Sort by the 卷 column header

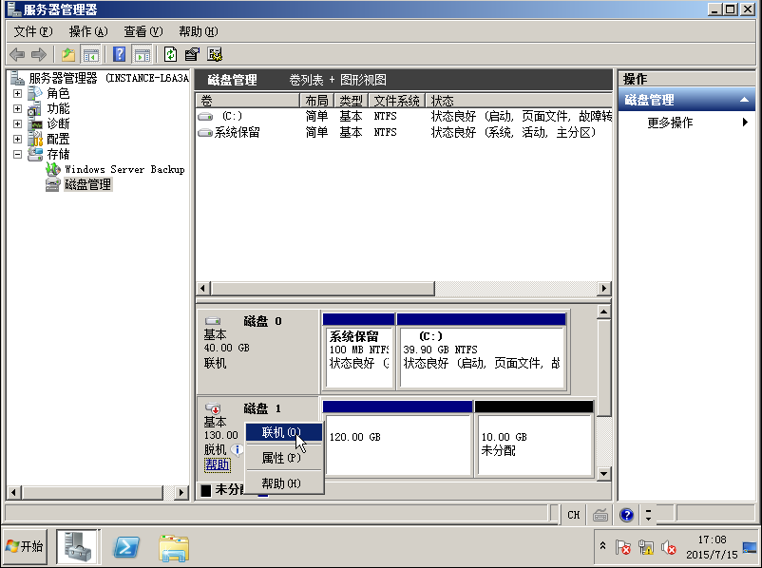248,101
